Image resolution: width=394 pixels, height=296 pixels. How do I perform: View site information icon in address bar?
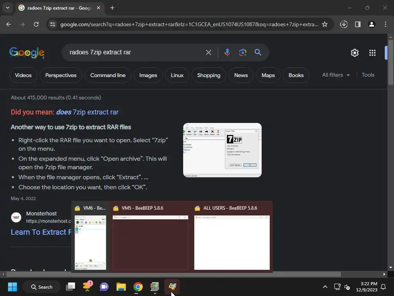tap(53, 24)
